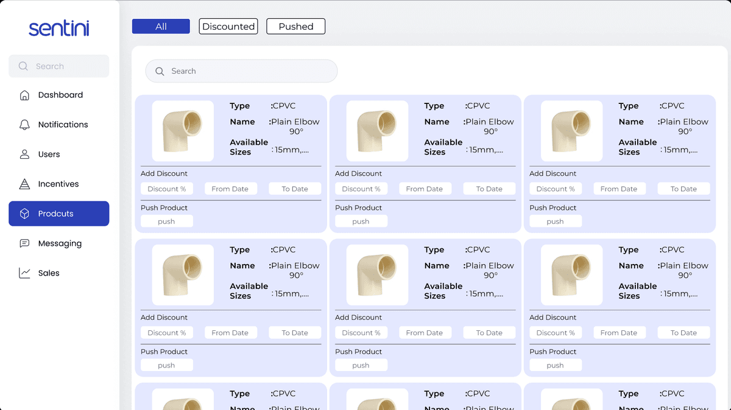Open the Dashboard menu item
This screenshot has width=731, height=410.
coord(59,95)
